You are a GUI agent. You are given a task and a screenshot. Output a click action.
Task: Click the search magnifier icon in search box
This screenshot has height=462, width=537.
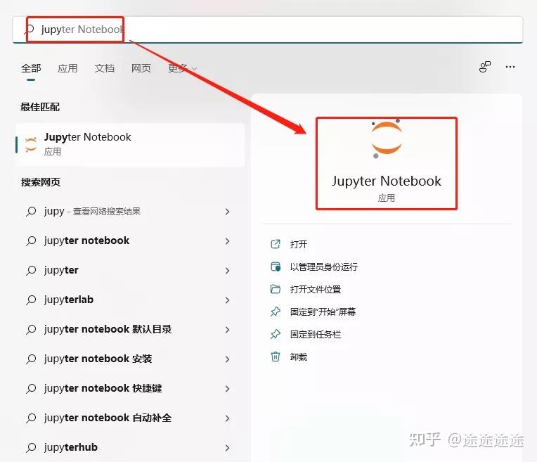pos(30,30)
